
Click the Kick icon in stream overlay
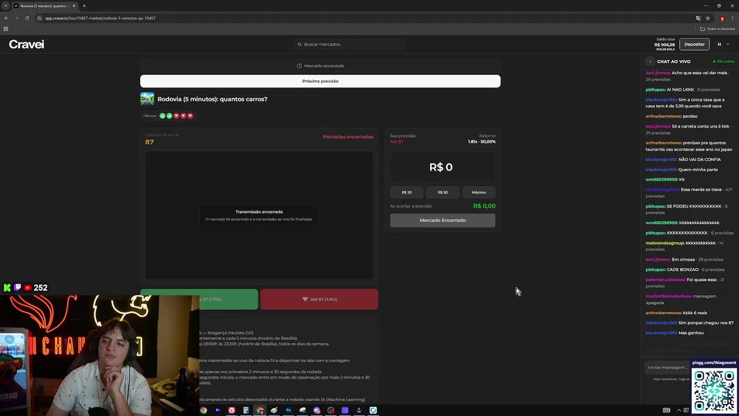coord(7,288)
